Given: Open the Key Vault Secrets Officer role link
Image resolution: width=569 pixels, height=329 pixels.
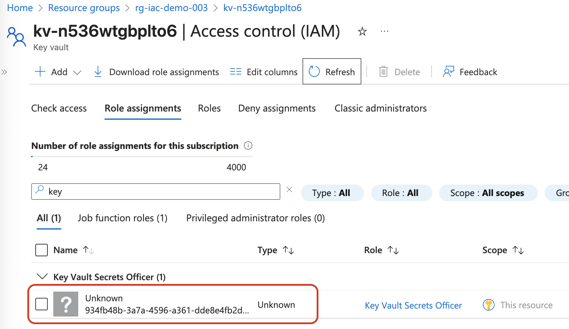Looking at the screenshot, I should point(413,305).
